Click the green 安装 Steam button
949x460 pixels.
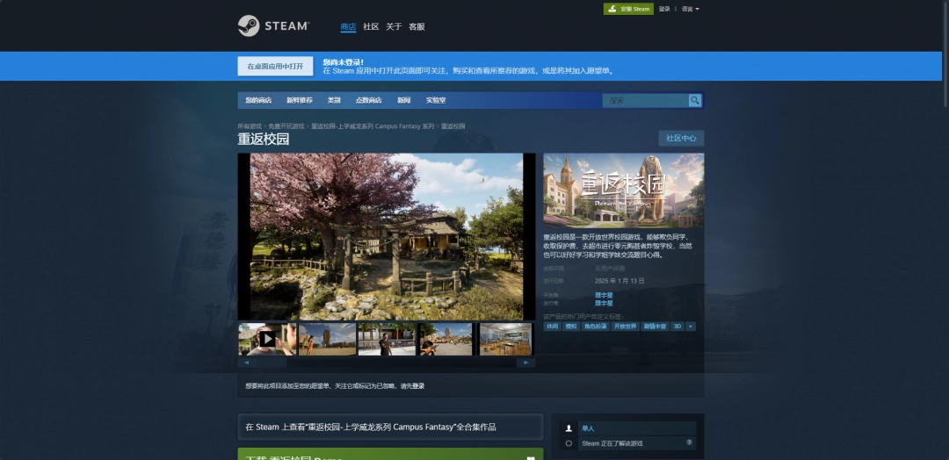tap(628, 9)
